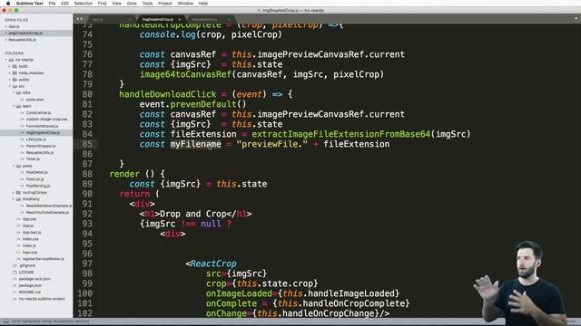
Task: Click the public folder icon
Action: [x=15, y=80]
